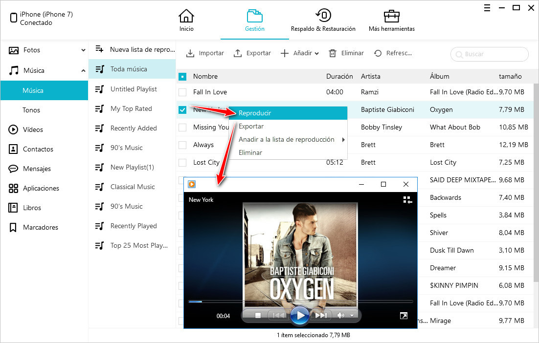Click Stop button in media player
The image size is (539, 343).
coord(258,315)
